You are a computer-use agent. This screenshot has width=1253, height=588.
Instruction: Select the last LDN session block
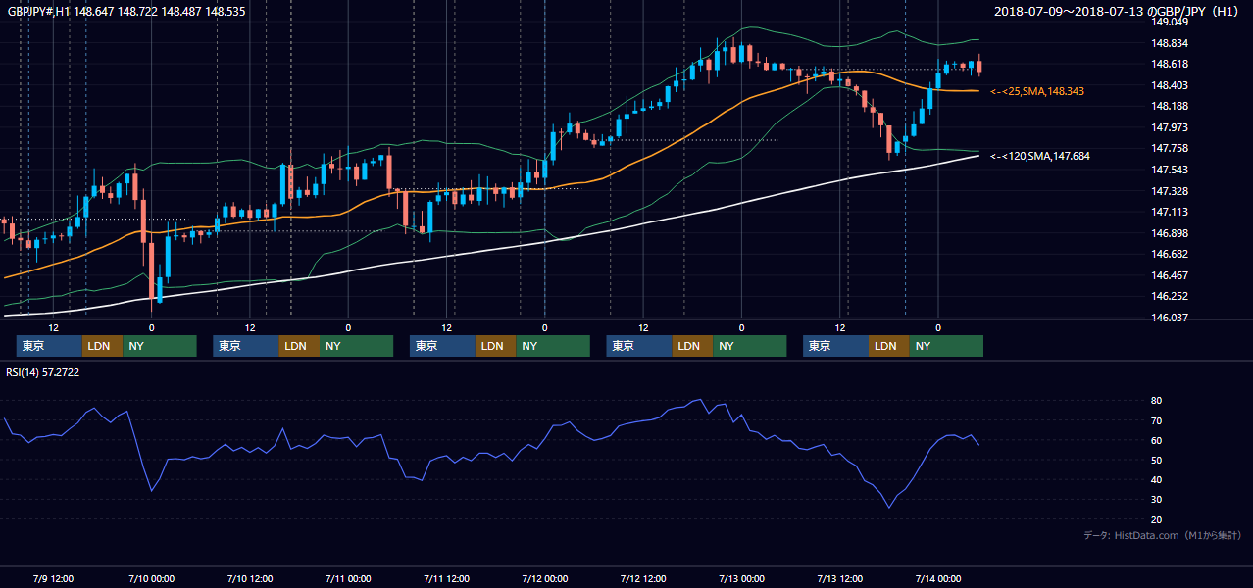888,346
